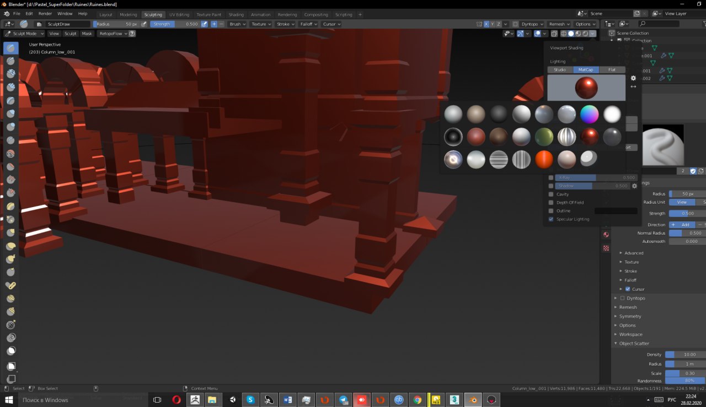The height and width of the screenshot is (407, 706).
Task: Flip MatCap horizontally with arrows icon
Action: click(x=633, y=86)
